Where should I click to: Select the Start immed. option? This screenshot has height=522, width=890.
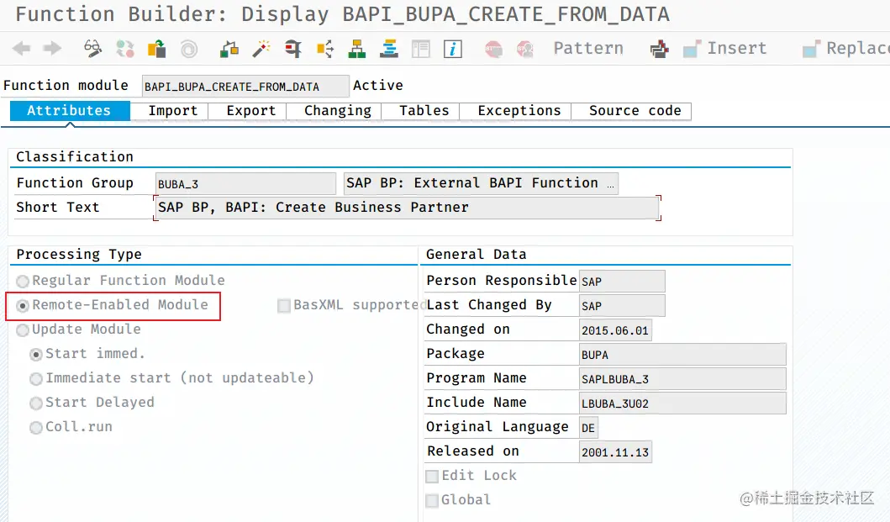point(35,355)
